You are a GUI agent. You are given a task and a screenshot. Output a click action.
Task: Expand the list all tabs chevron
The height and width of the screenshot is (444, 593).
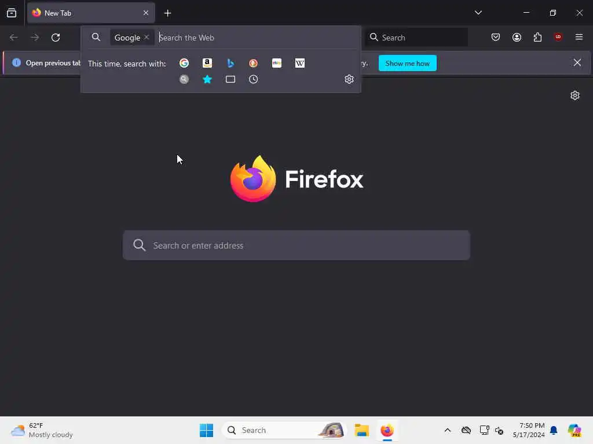pos(478,13)
